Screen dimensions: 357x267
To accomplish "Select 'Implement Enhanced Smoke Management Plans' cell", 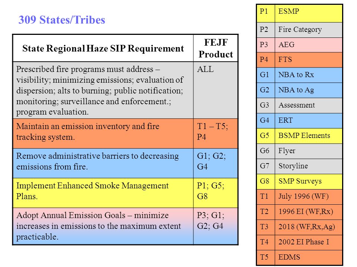I will pos(103,193).
